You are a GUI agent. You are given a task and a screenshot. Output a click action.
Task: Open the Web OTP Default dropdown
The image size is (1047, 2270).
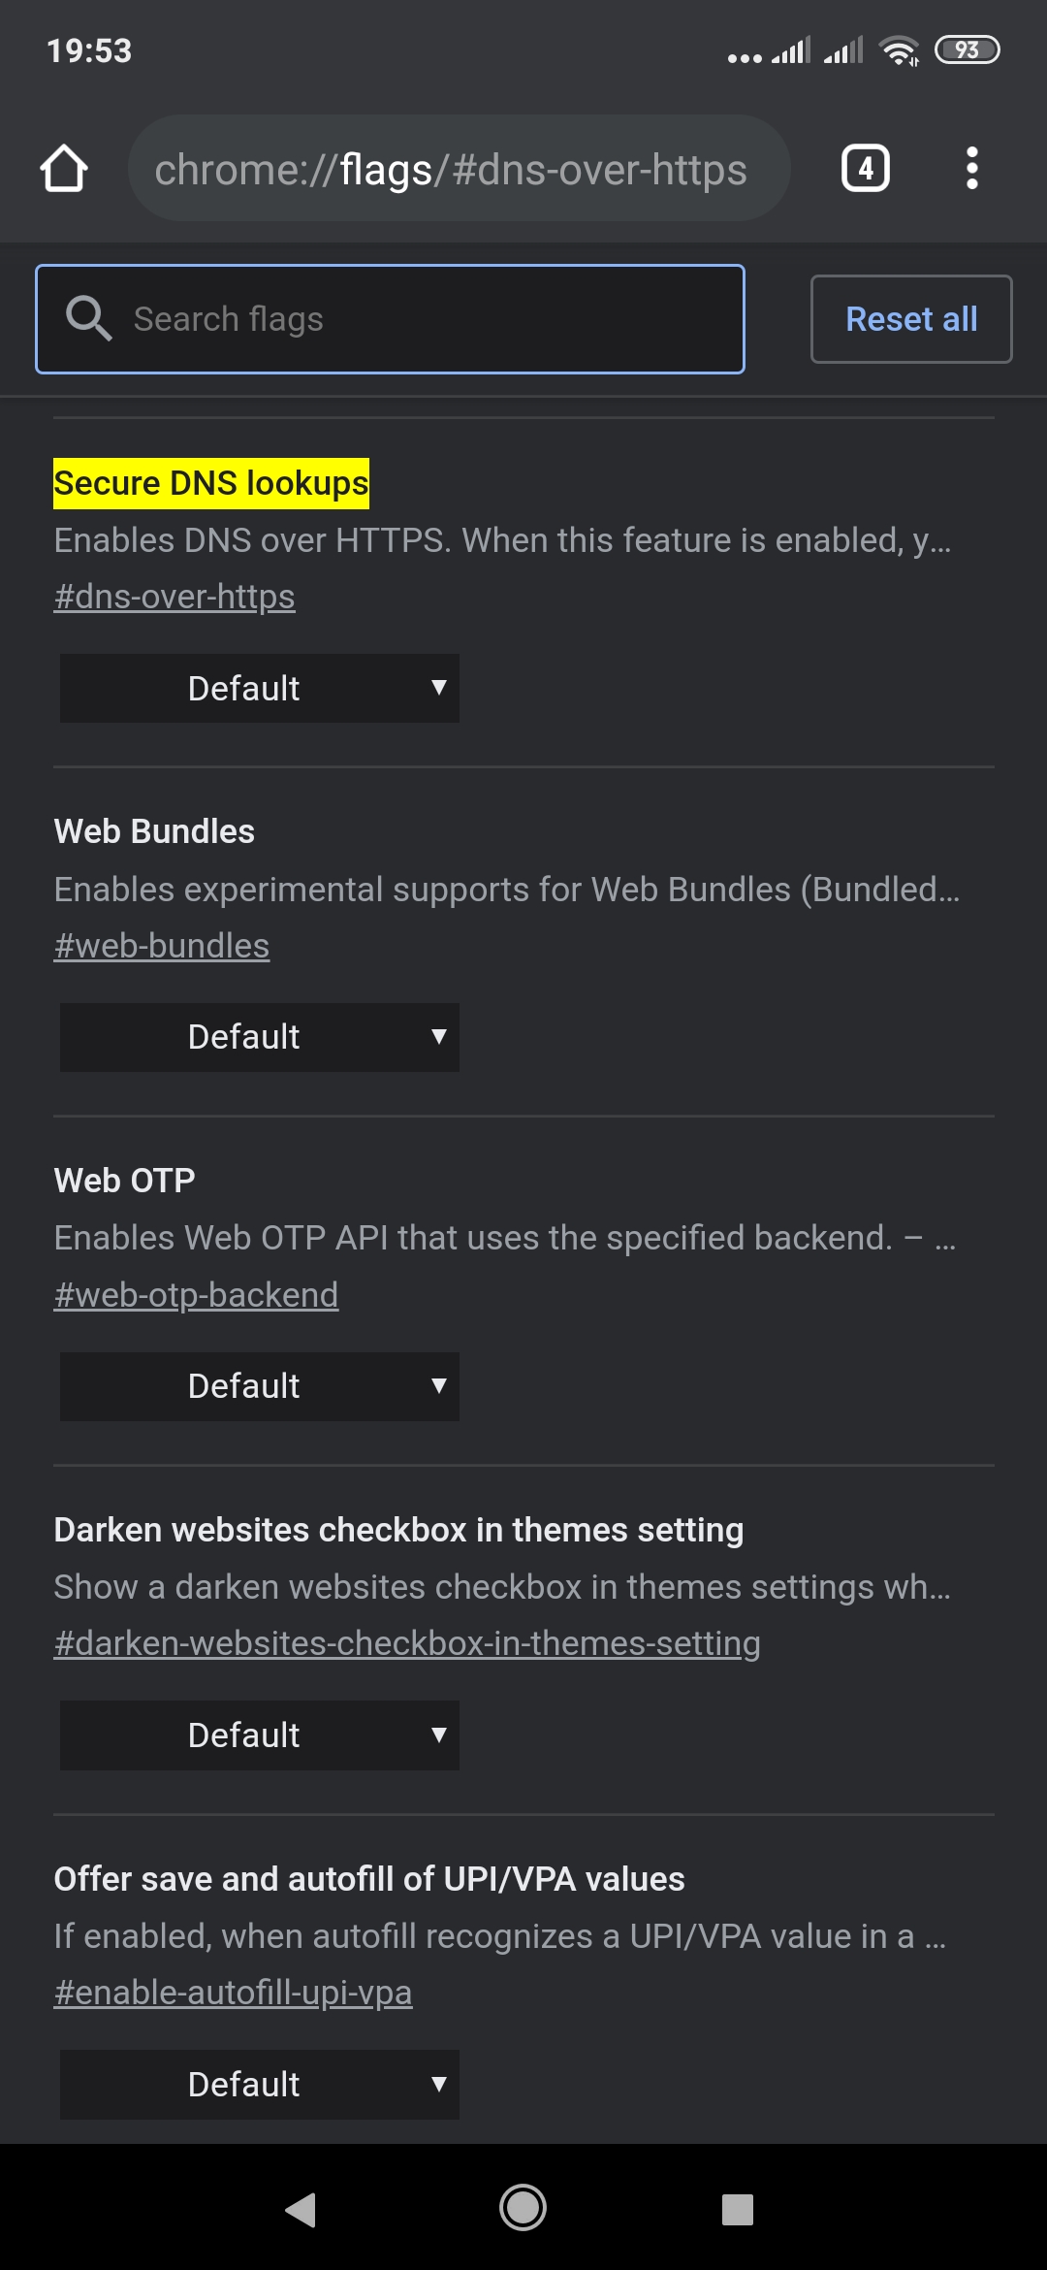(x=260, y=1386)
